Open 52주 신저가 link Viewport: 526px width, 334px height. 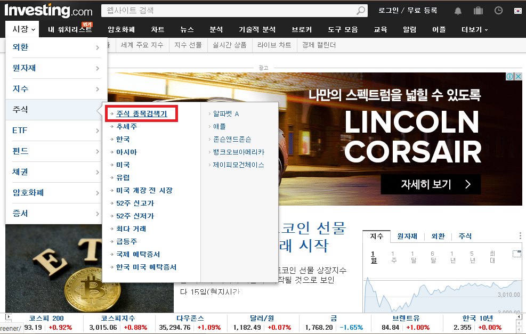135,216
